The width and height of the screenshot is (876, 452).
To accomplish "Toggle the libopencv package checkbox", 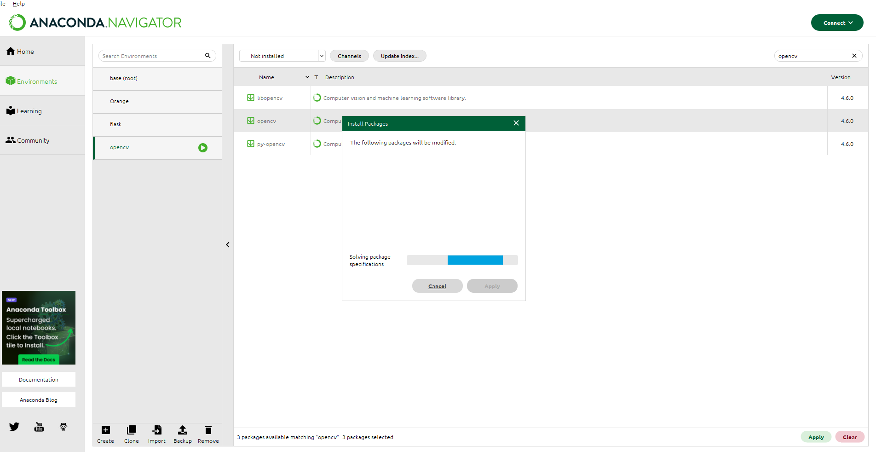I will [251, 98].
